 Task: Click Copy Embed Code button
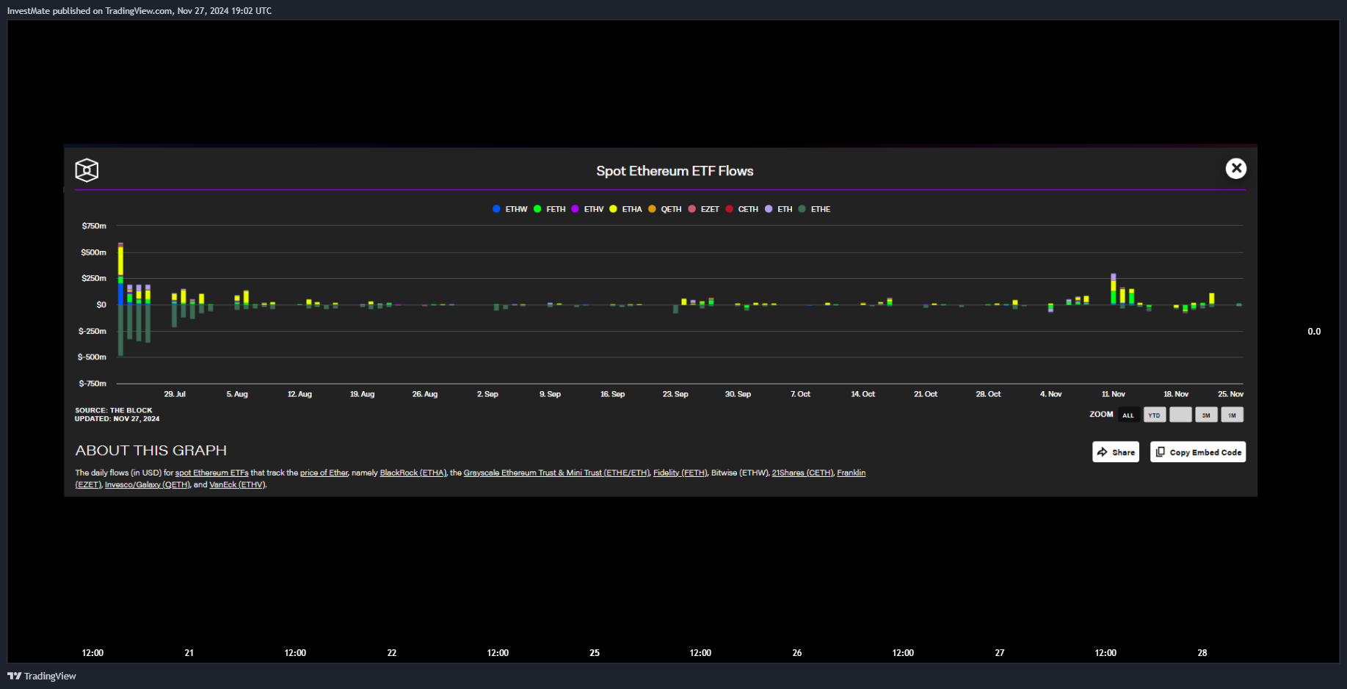(1198, 452)
